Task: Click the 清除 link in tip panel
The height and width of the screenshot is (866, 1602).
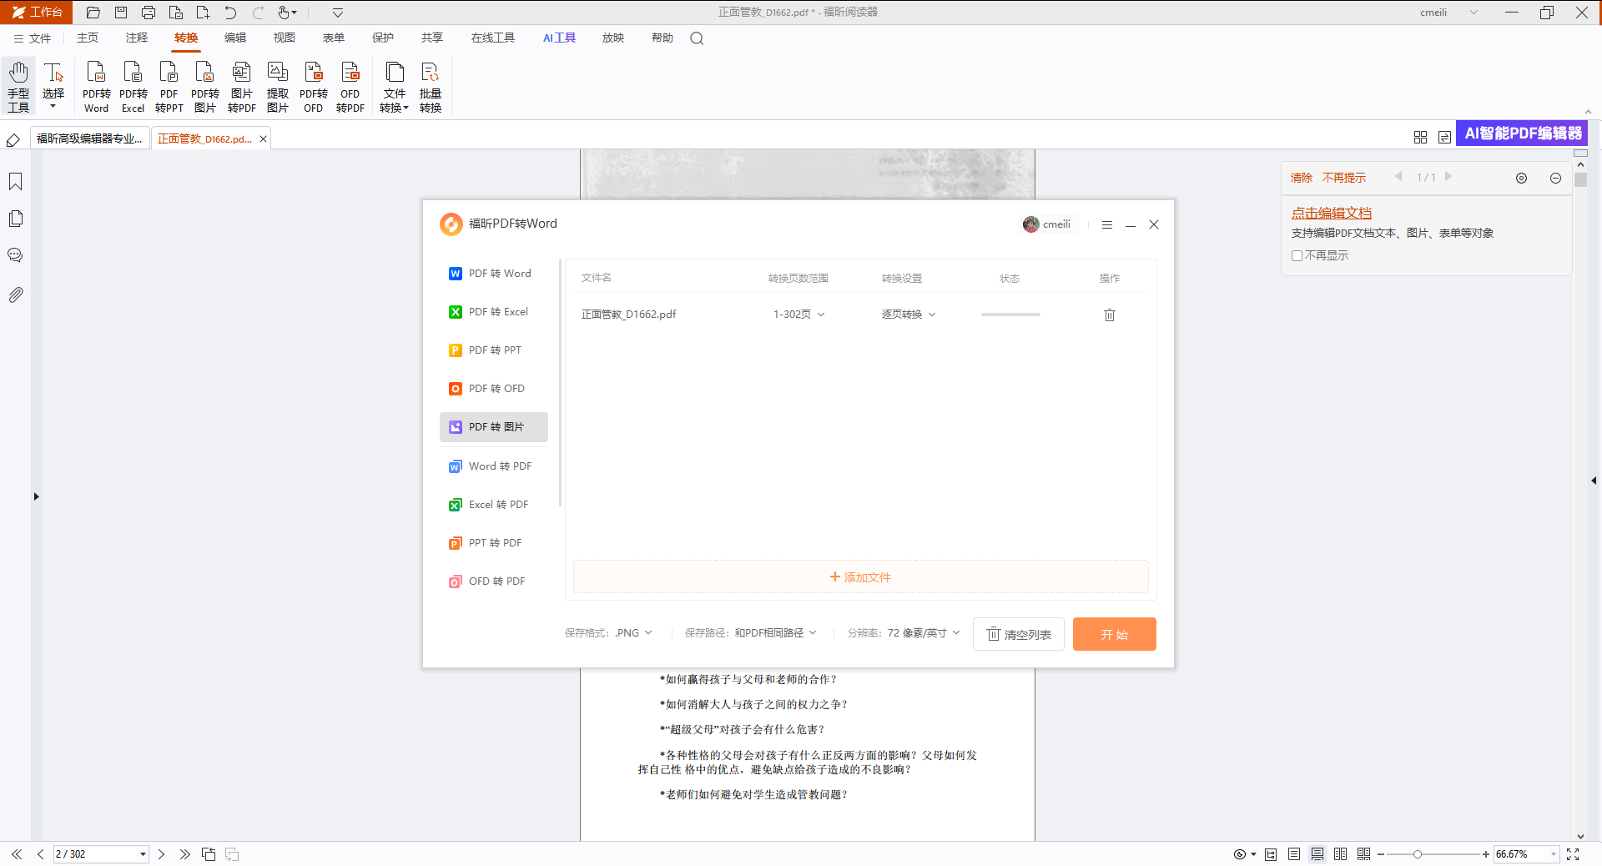Action: tap(1301, 178)
